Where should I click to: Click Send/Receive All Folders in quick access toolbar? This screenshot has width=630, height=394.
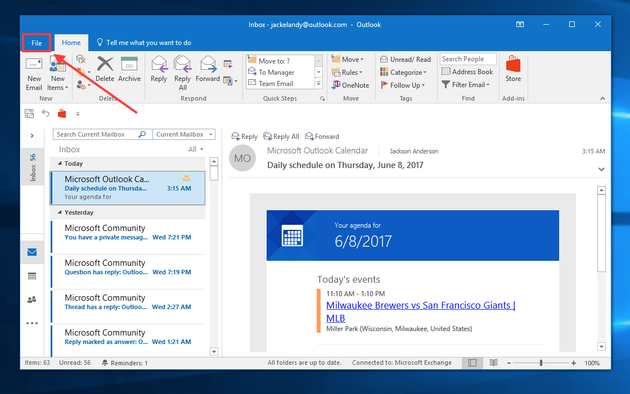(29, 114)
